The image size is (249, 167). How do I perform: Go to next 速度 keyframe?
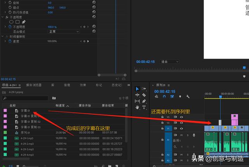tap(88, 41)
